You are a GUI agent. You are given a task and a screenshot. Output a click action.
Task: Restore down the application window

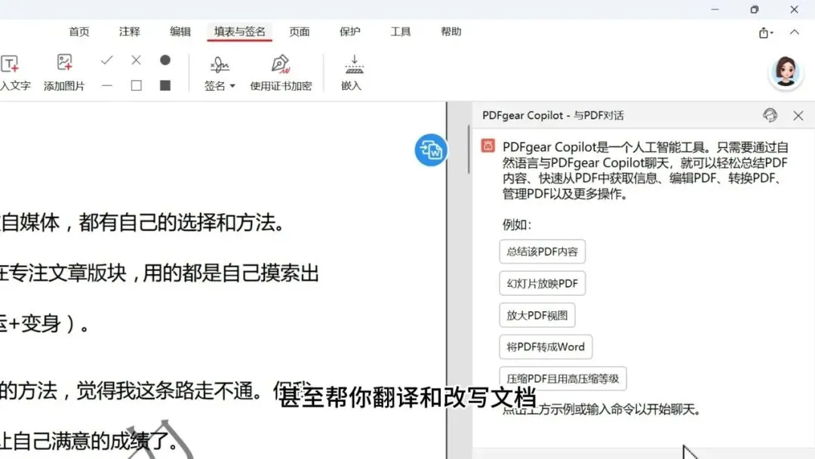(x=754, y=9)
